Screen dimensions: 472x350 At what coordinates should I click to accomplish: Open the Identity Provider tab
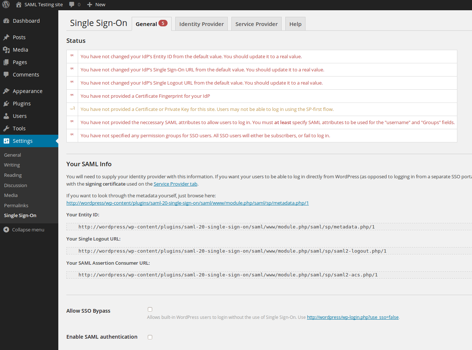[201, 24]
